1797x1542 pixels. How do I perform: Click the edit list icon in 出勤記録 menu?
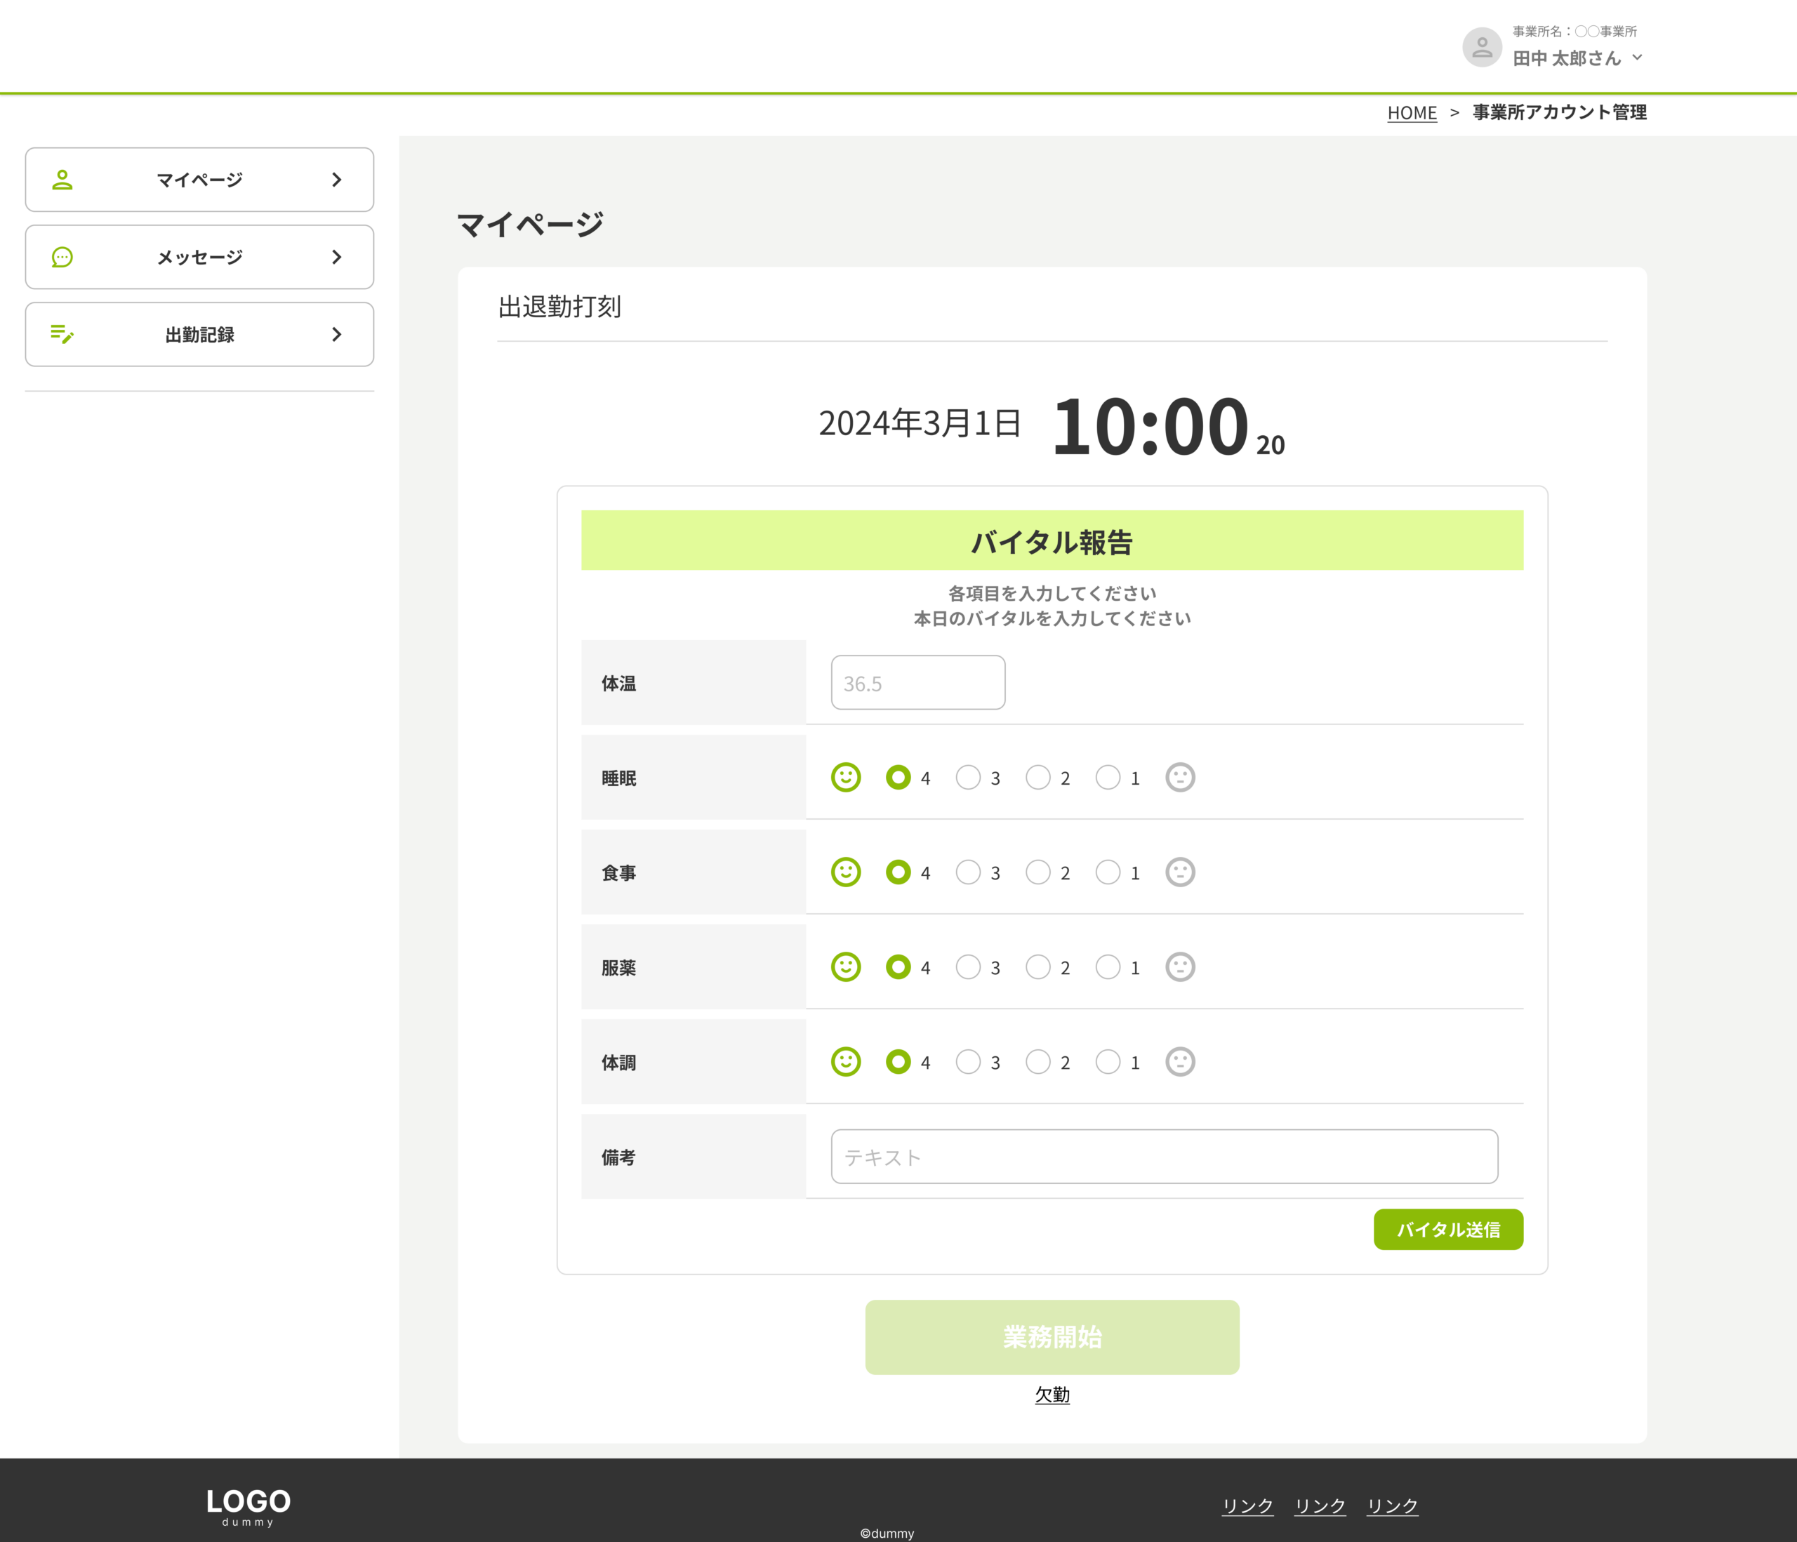62,334
